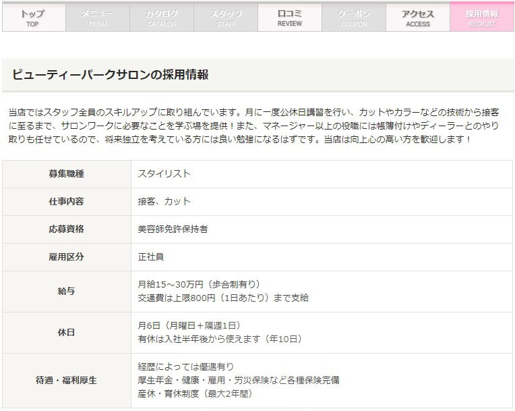Navigate to the アクセス (ACCESS) tab
Image resolution: width=515 pixels, height=411 pixels.
417,18
